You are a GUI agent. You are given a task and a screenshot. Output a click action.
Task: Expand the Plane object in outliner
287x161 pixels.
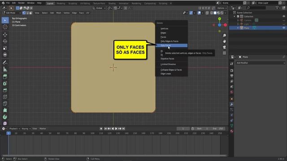point(238,28)
